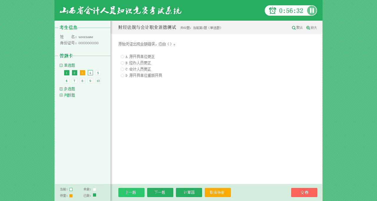Select option C 会计人员更正
The image size is (377, 201).
tap(122, 69)
